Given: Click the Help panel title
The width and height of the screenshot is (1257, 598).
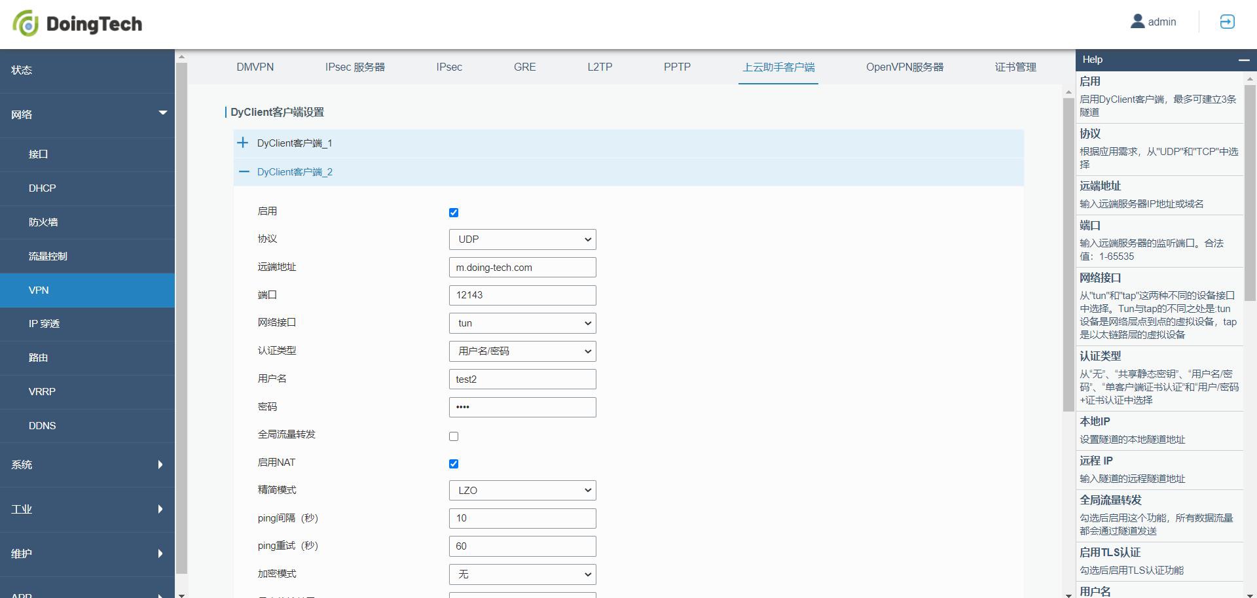Looking at the screenshot, I should tap(1093, 60).
